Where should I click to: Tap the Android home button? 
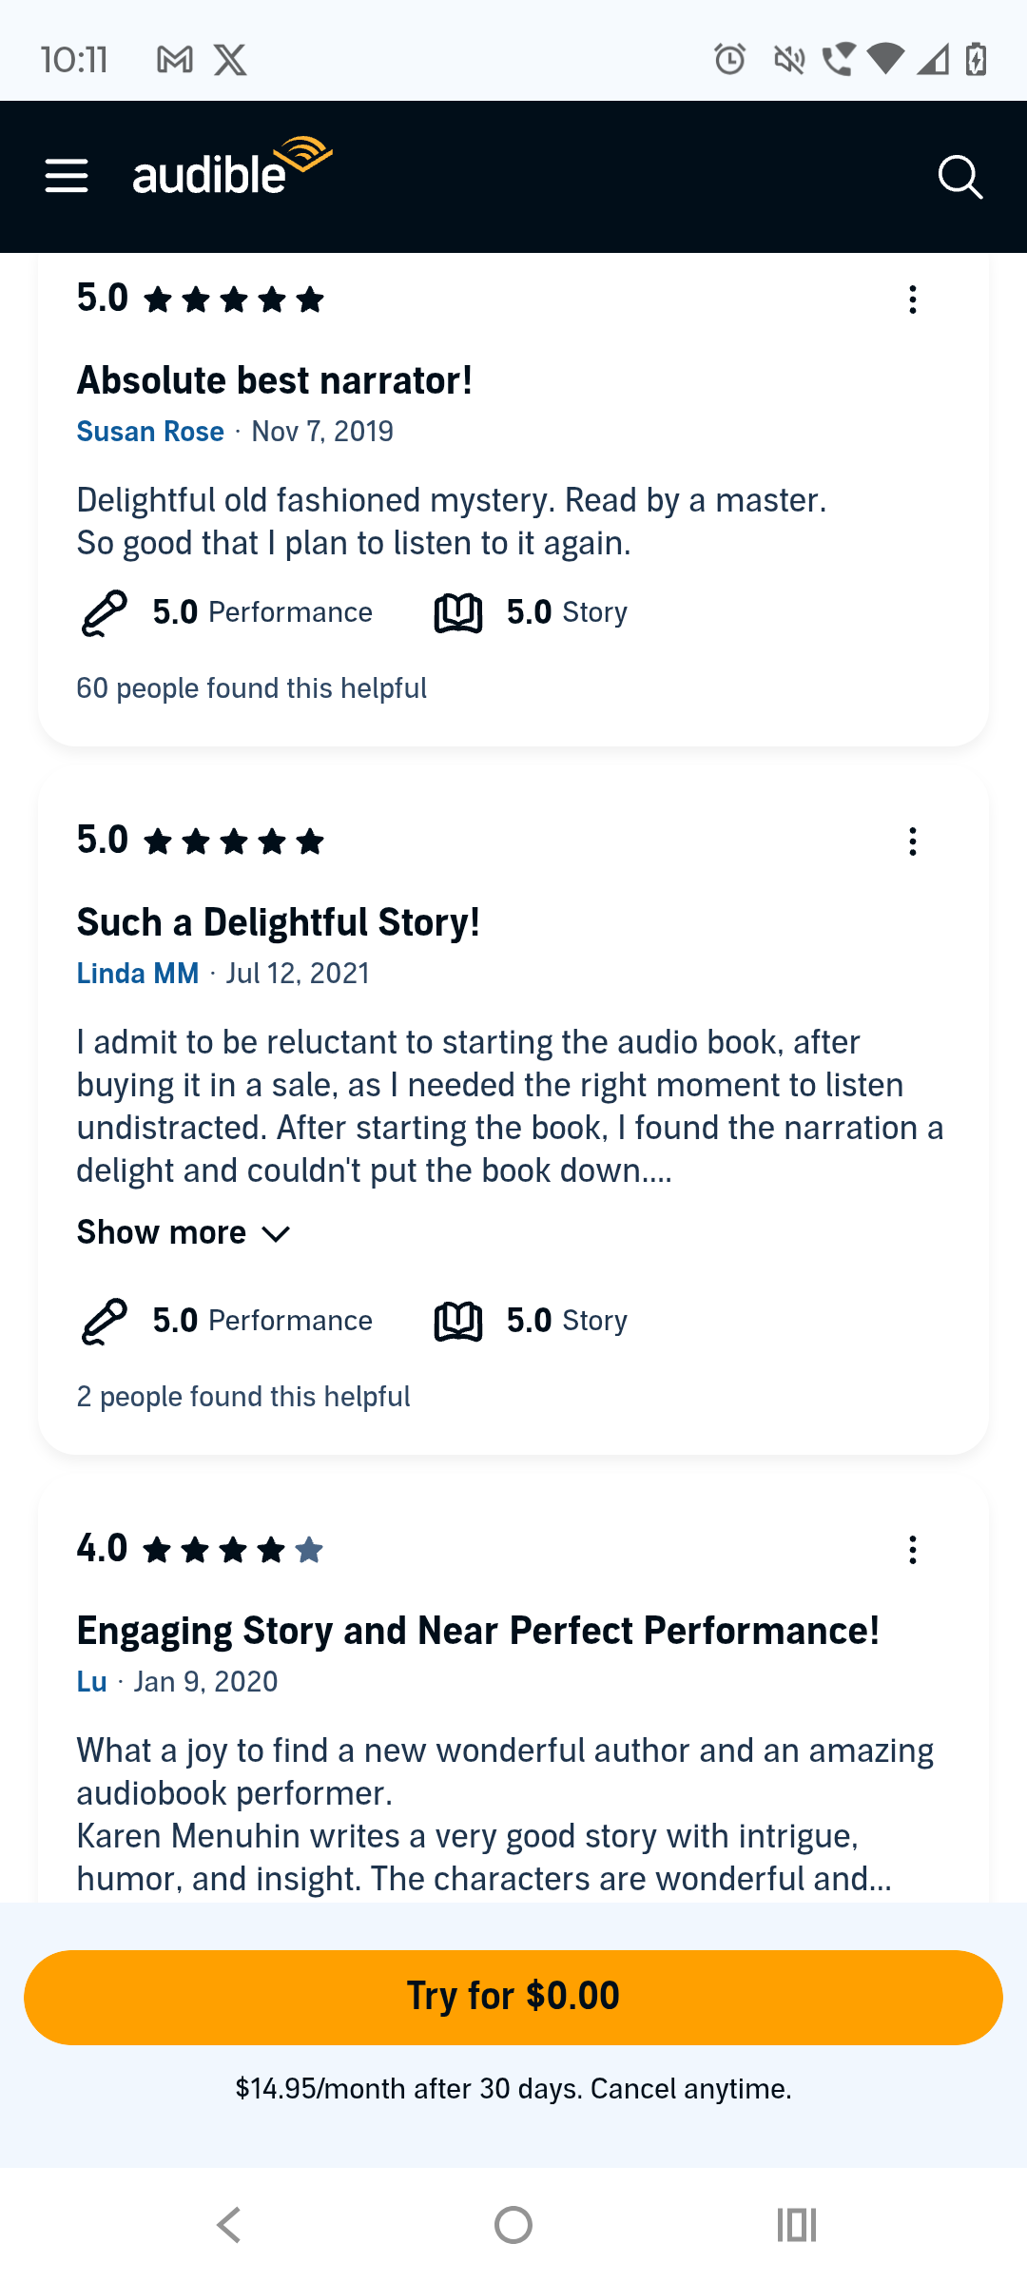pyautogui.click(x=513, y=2225)
